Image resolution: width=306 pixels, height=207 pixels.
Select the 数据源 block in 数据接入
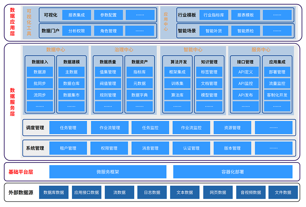(39, 72)
